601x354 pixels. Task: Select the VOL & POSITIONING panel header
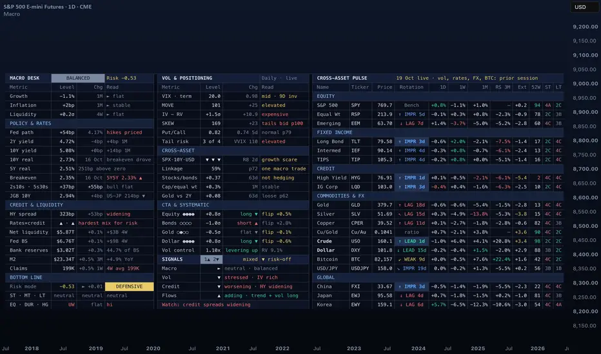click(186, 78)
